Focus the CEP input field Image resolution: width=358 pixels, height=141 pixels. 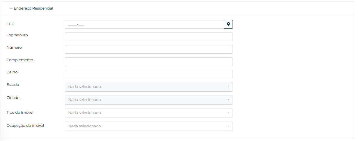click(144, 24)
